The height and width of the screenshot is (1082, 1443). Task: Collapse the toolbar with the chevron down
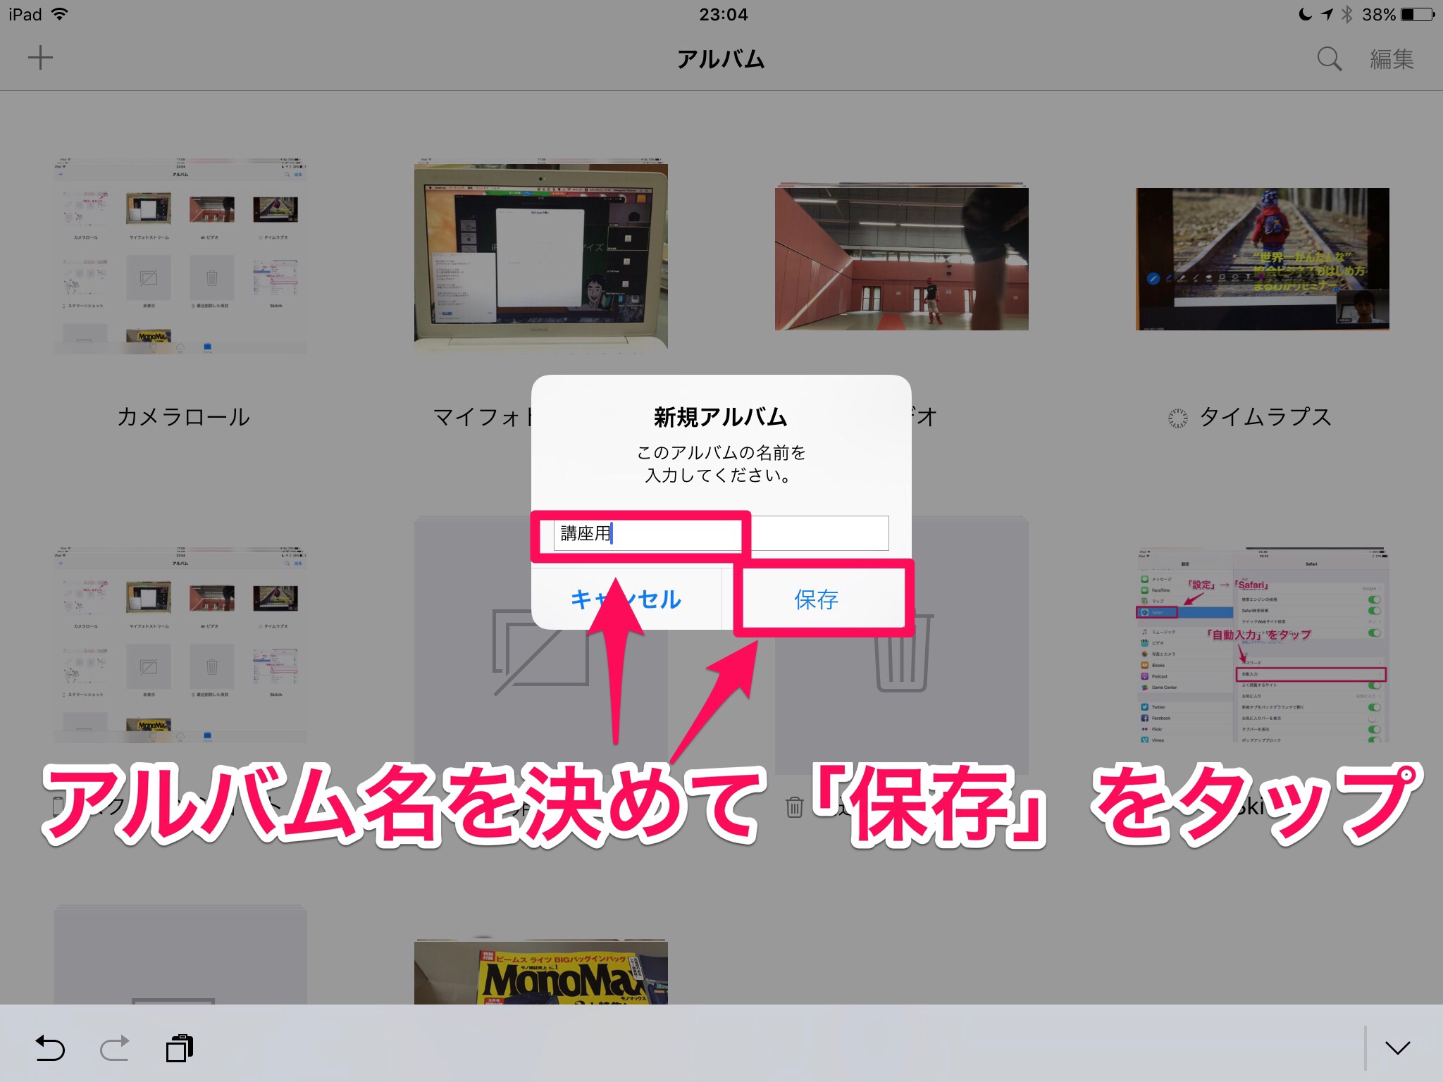tap(1397, 1048)
